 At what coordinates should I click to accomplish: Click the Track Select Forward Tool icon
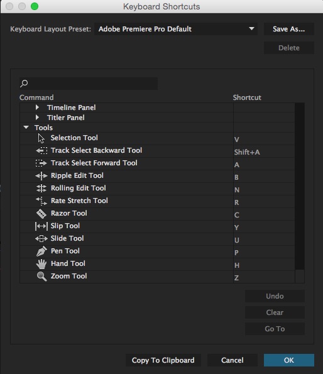41,163
